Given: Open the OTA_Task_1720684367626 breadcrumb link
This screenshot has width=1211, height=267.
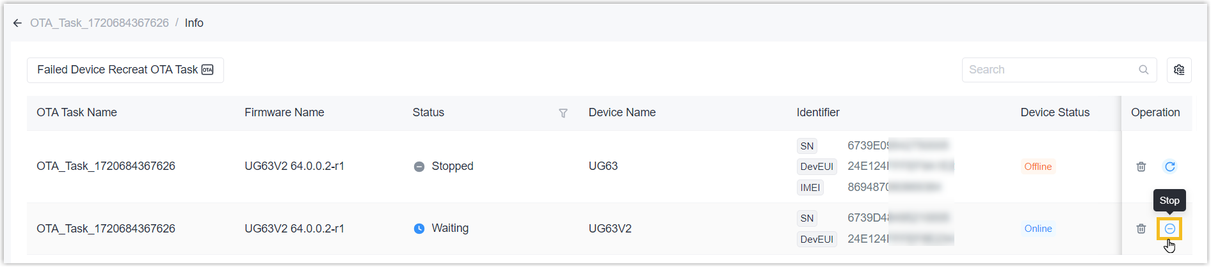Looking at the screenshot, I should (x=99, y=23).
